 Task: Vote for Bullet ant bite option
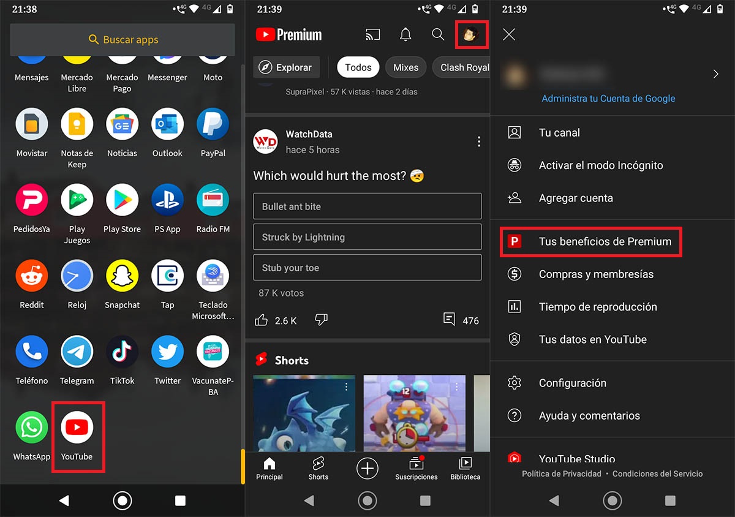[x=367, y=206]
